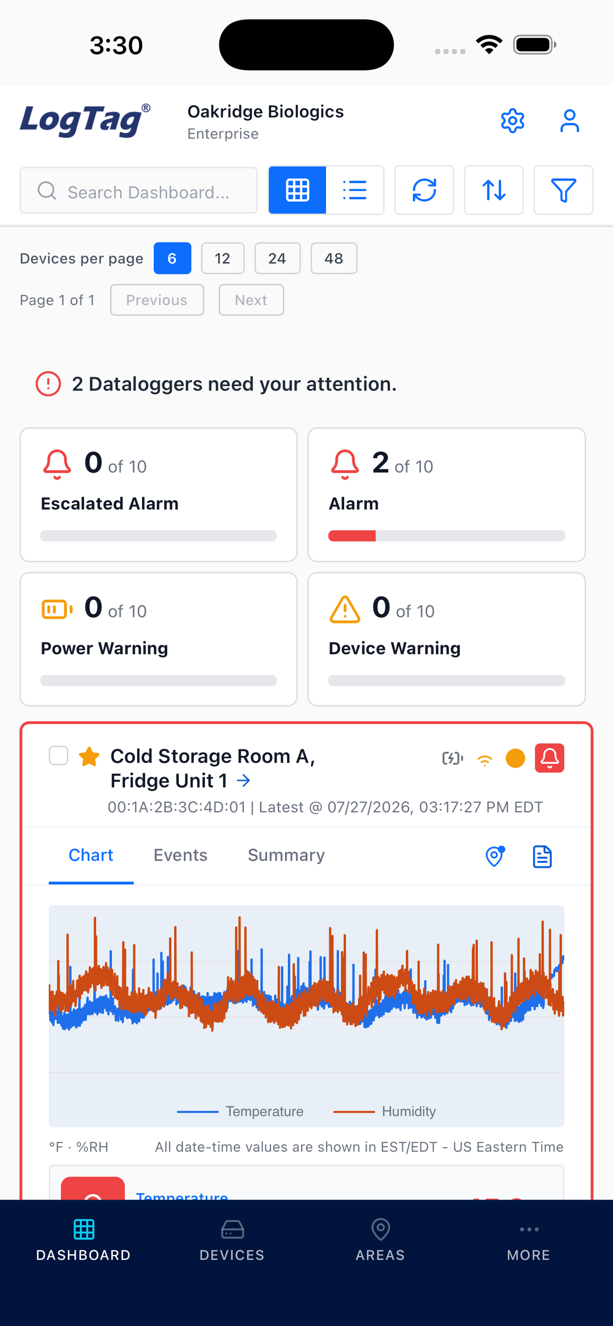Open sort options arrows icon

(x=493, y=190)
